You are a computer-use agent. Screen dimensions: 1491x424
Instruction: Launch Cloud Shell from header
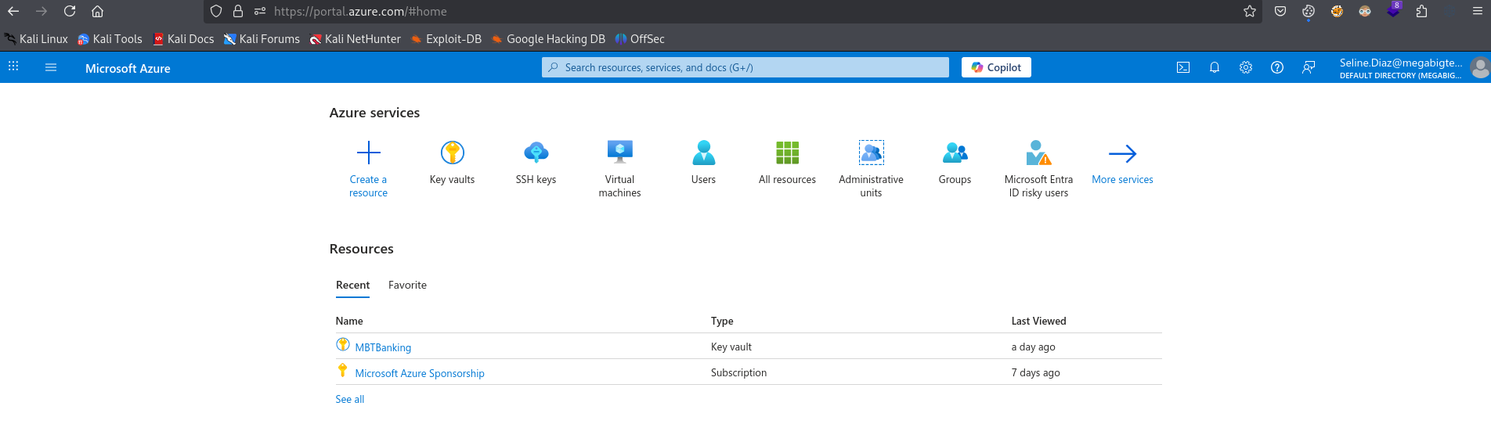click(1183, 68)
